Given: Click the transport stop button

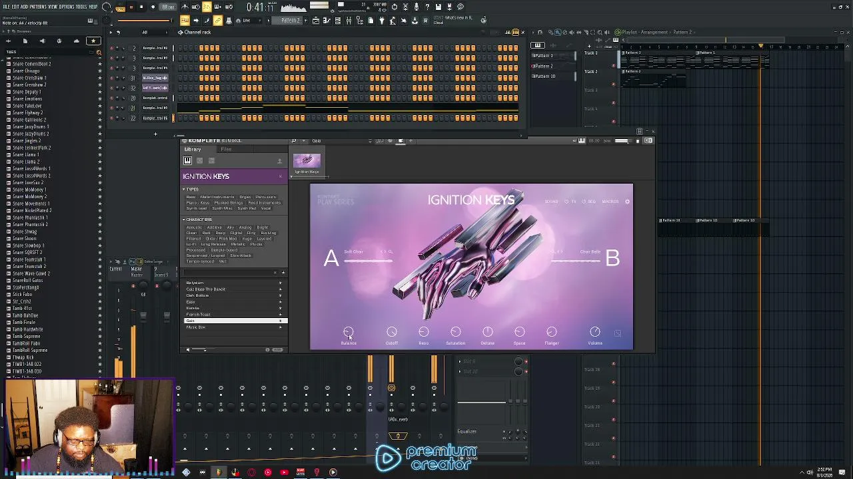Looking at the screenshot, I should 141,7.
